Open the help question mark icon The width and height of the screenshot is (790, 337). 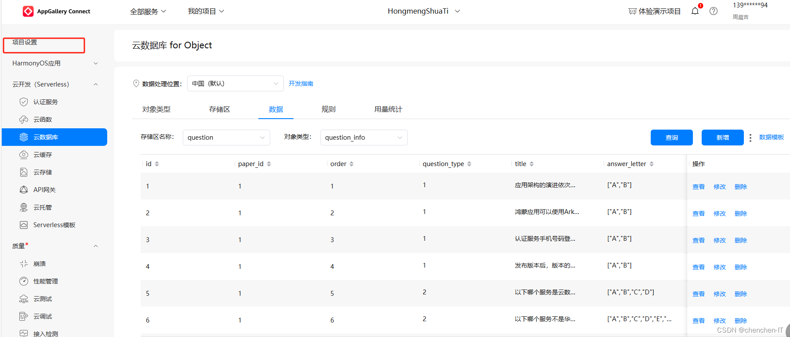pyautogui.click(x=714, y=11)
